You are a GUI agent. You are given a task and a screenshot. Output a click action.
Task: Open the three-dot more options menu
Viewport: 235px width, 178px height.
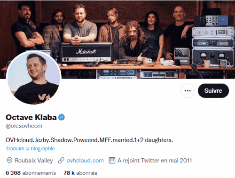tap(188, 91)
